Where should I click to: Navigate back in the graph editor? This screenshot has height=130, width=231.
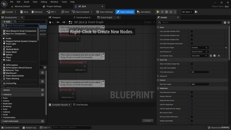pyautogui.click(x=58, y=22)
